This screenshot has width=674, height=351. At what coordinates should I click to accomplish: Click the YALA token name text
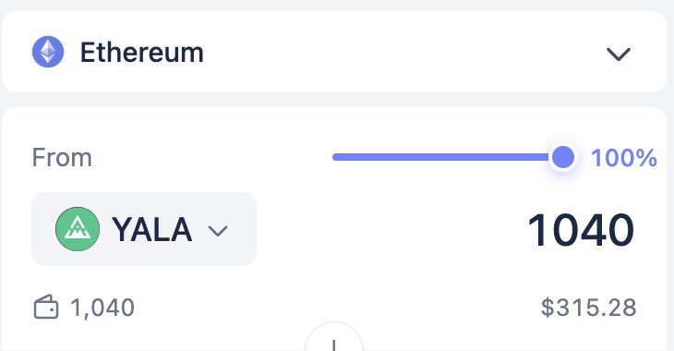point(151,230)
